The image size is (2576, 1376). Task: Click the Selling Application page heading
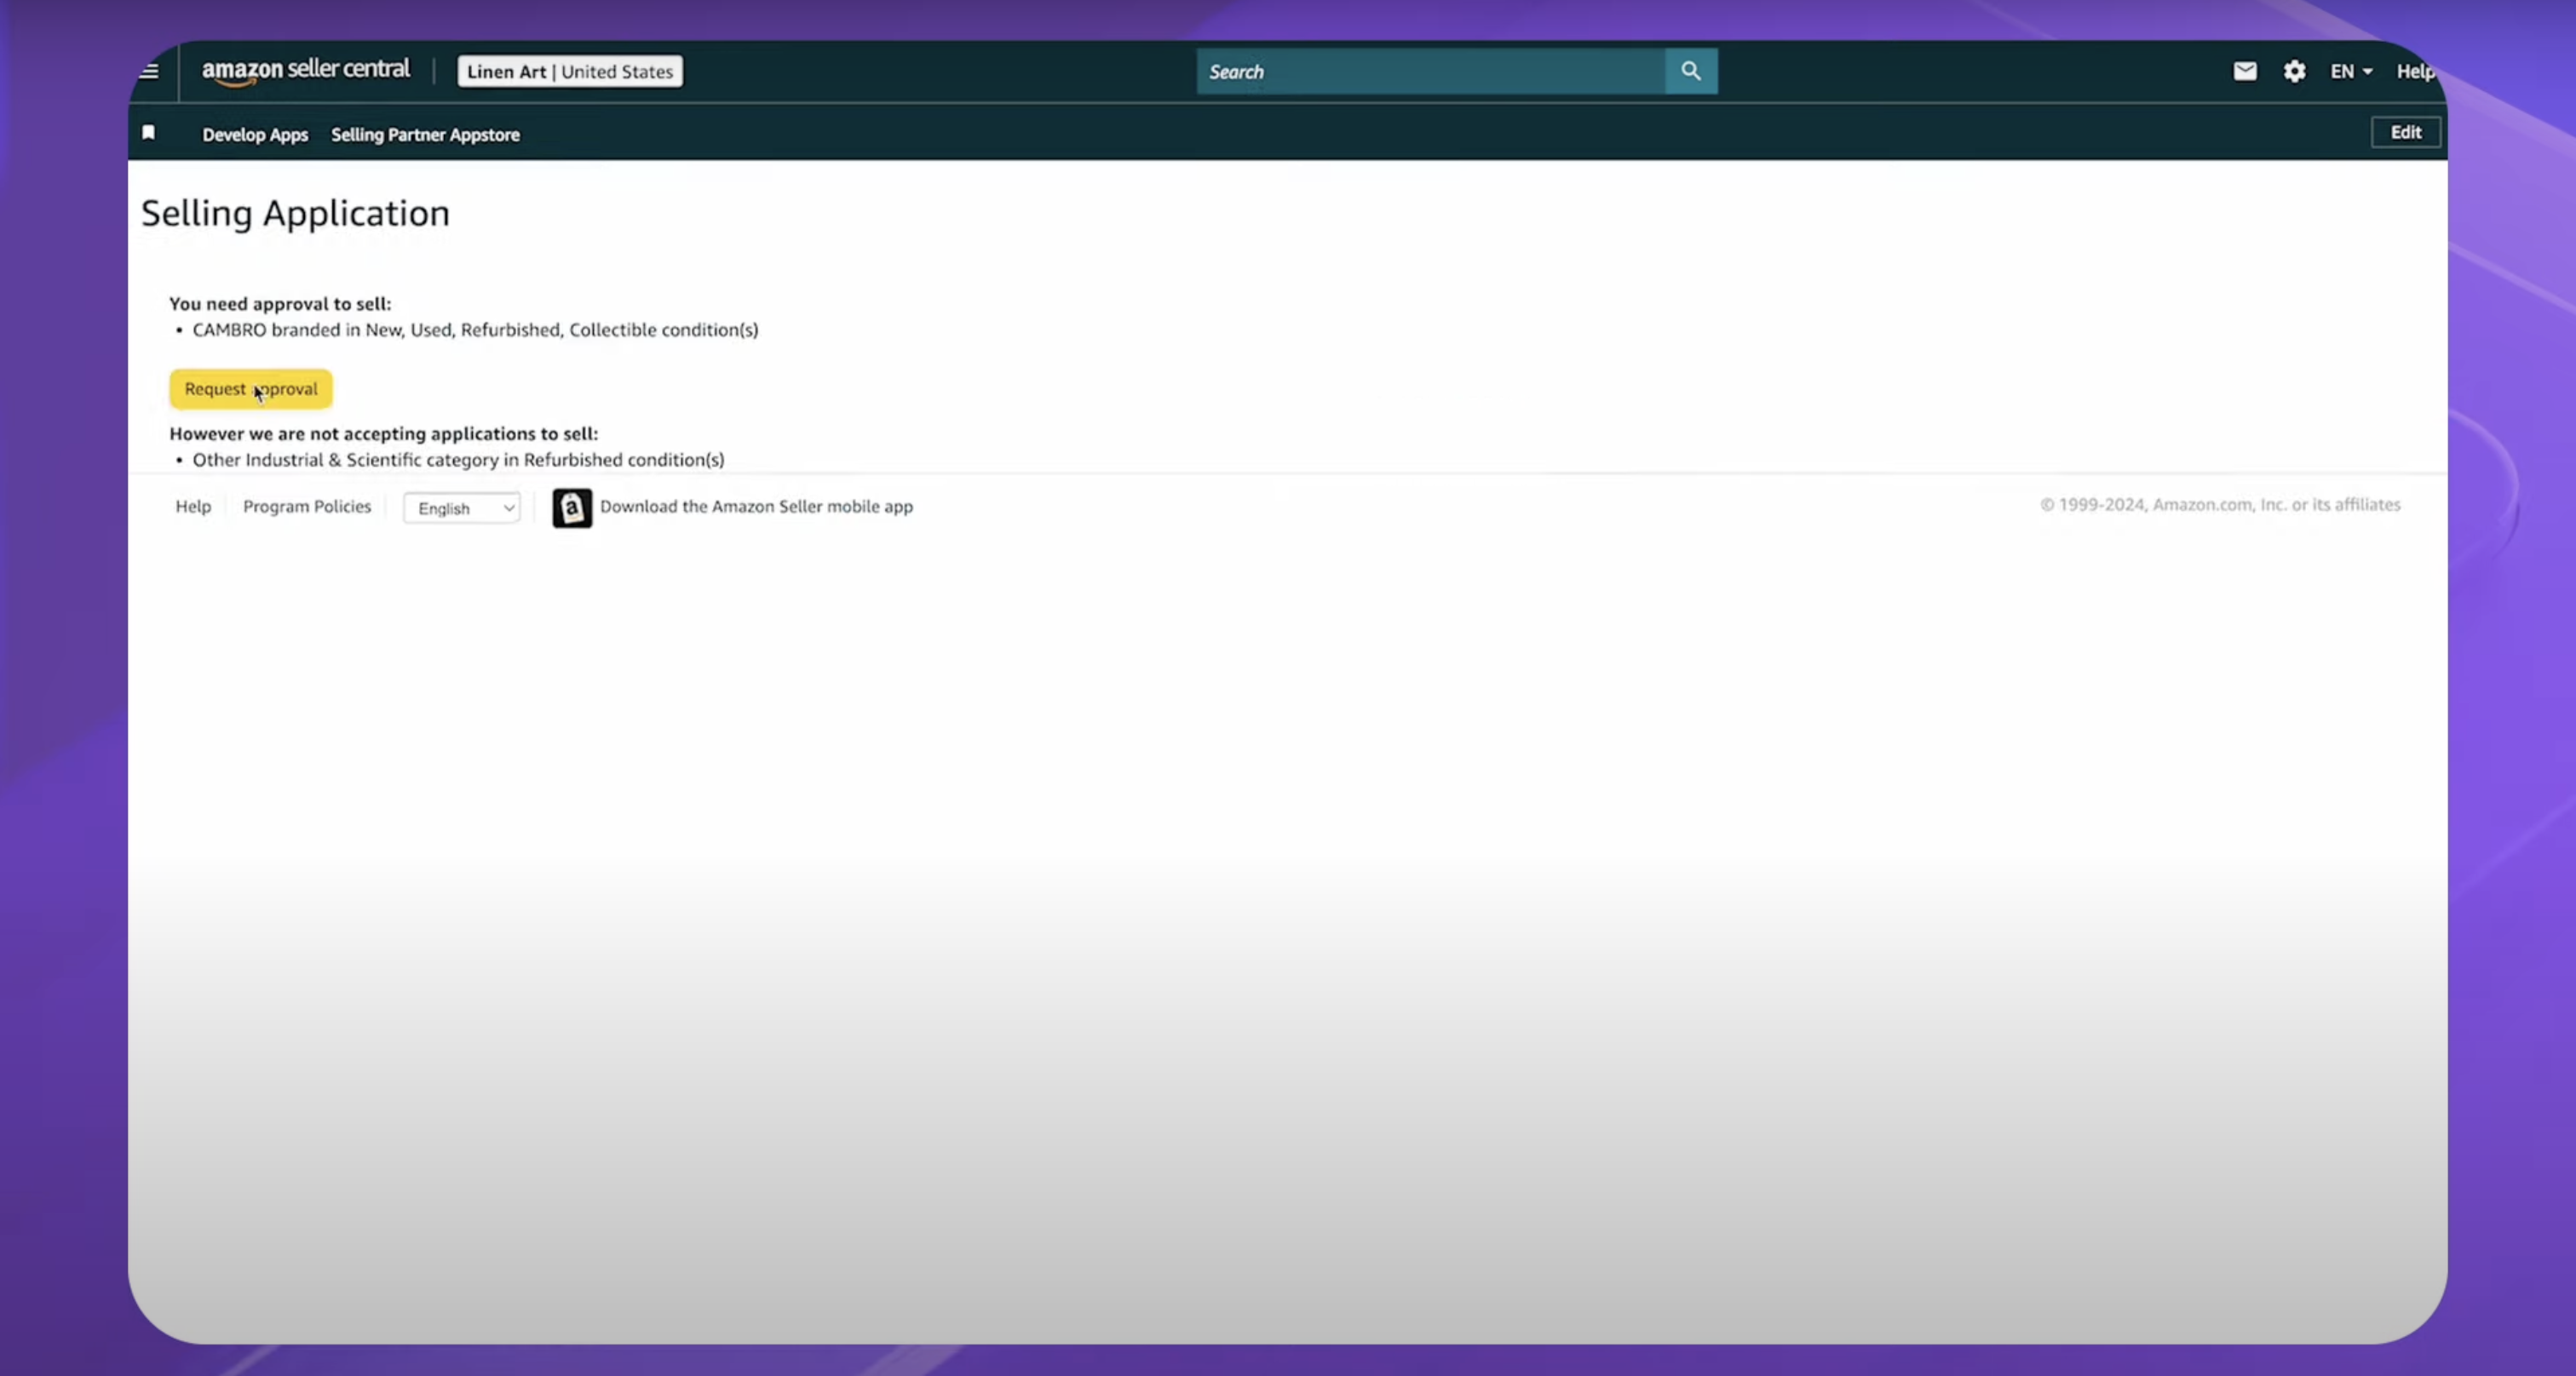tap(295, 213)
